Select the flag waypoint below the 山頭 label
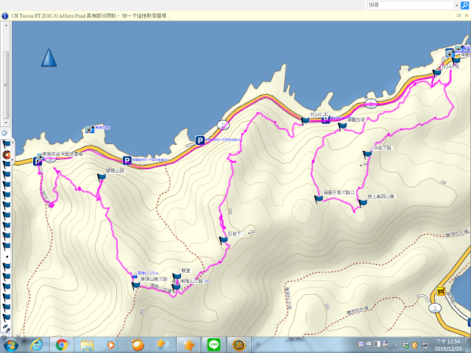The height and width of the screenshot is (353, 471). (102, 177)
